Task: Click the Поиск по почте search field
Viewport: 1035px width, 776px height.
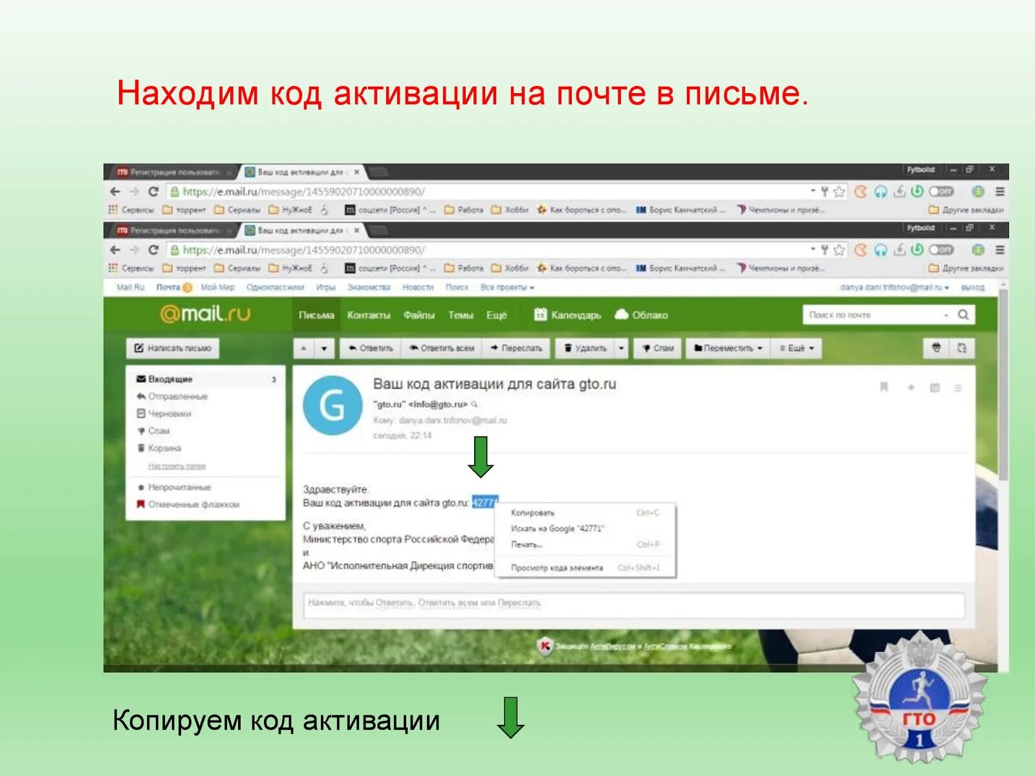Action: (873, 315)
